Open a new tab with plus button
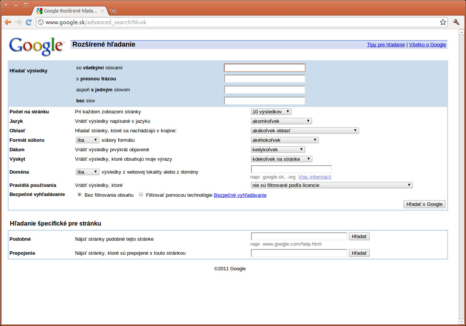Viewport: 466px width, 326px height. [113, 11]
